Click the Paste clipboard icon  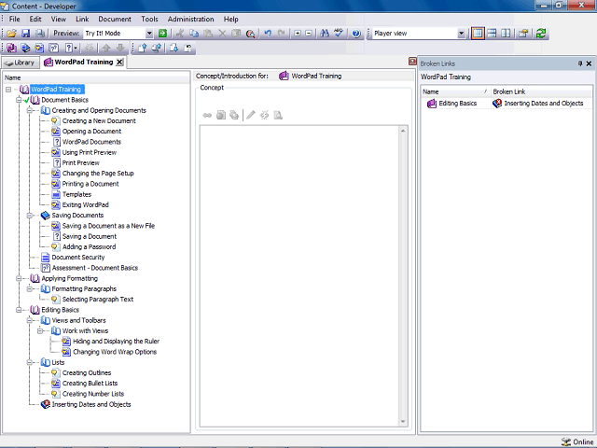click(208, 34)
